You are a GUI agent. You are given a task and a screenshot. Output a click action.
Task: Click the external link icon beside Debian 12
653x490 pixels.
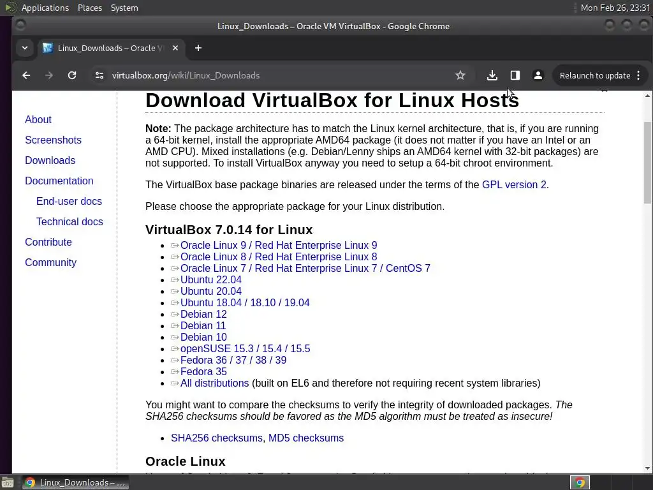click(175, 314)
